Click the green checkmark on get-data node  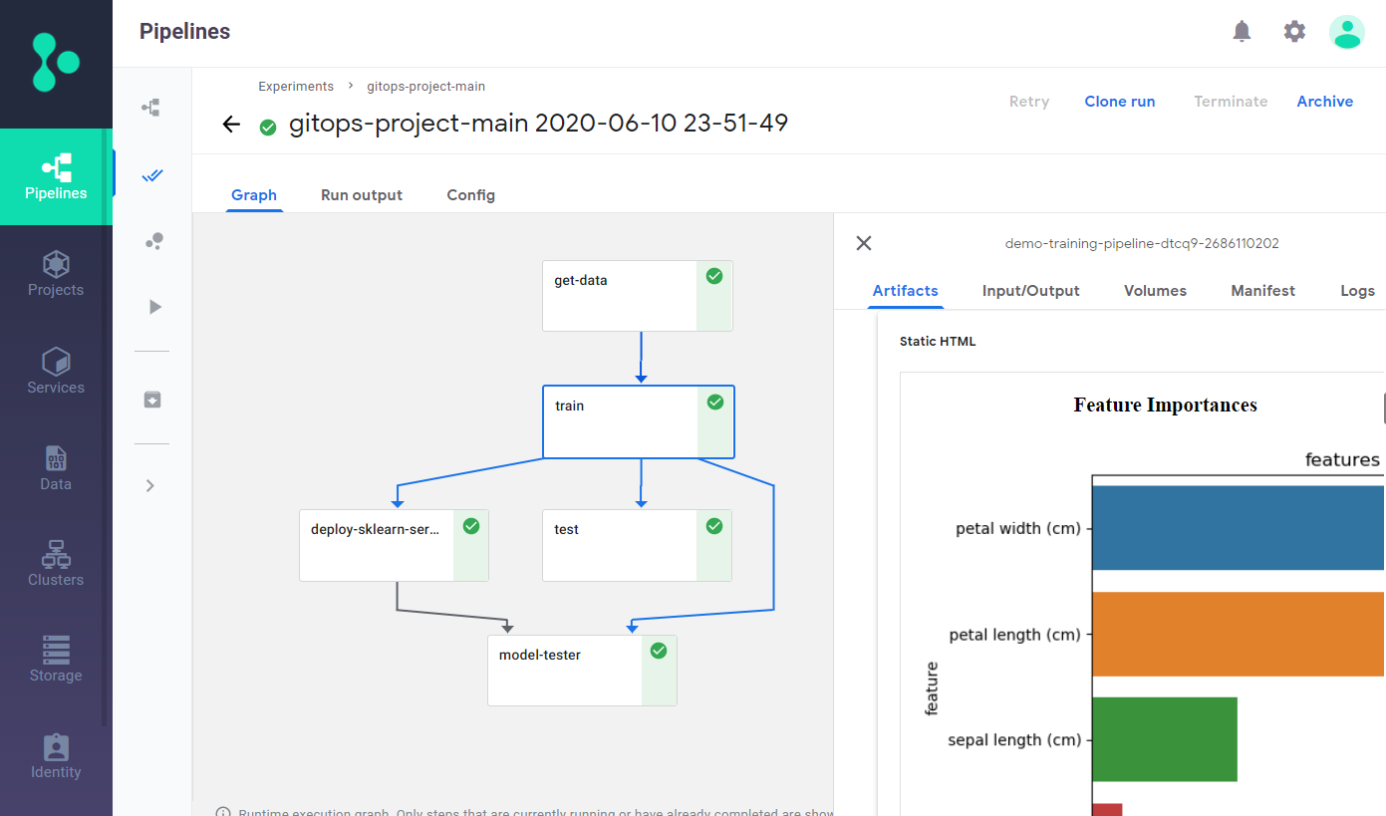click(714, 276)
